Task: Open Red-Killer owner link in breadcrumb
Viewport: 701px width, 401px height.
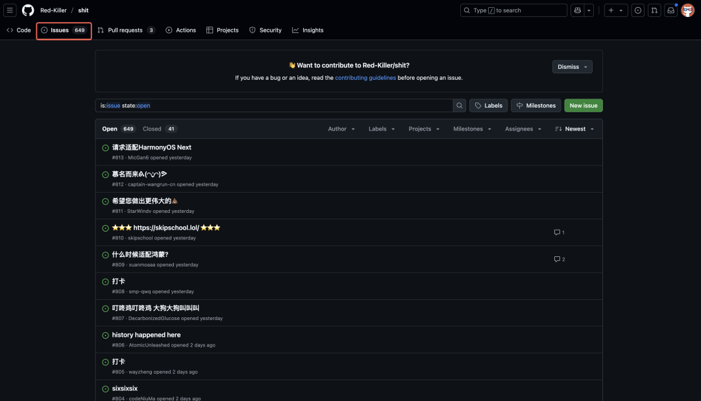Action: pyautogui.click(x=53, y=10)
